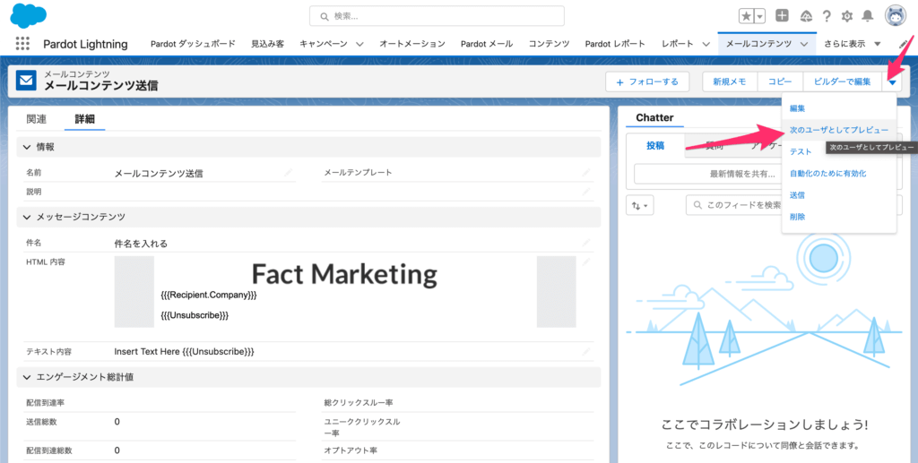Choose 削除 from the actions menu
918x463 pixels.
pyautogui.click(x=797, y=217)
